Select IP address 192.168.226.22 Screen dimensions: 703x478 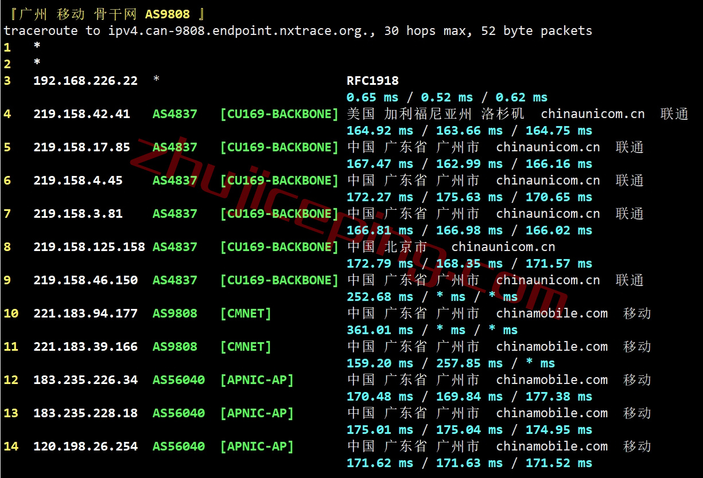(86, 81)
